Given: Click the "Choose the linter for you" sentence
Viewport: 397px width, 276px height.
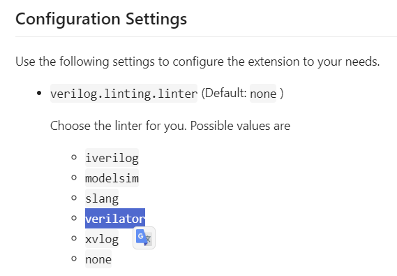Looking at the screenshot, I should 170,126.
